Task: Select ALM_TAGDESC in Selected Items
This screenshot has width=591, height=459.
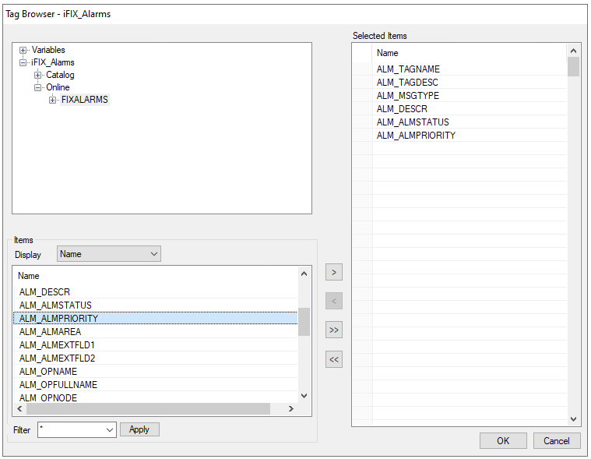Action: click(470, 83)
